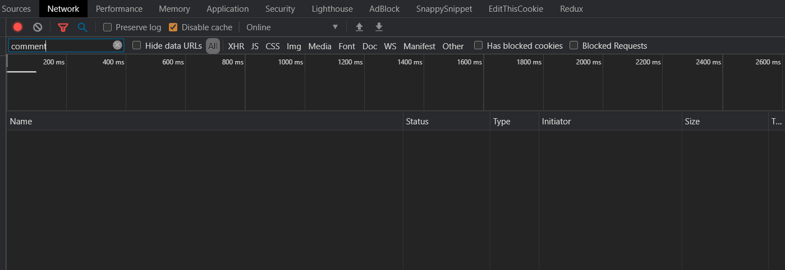This screenshot has height=270, width=785.
Task: Open network search with the magnifier icon
Action: (x=82, y=27)
